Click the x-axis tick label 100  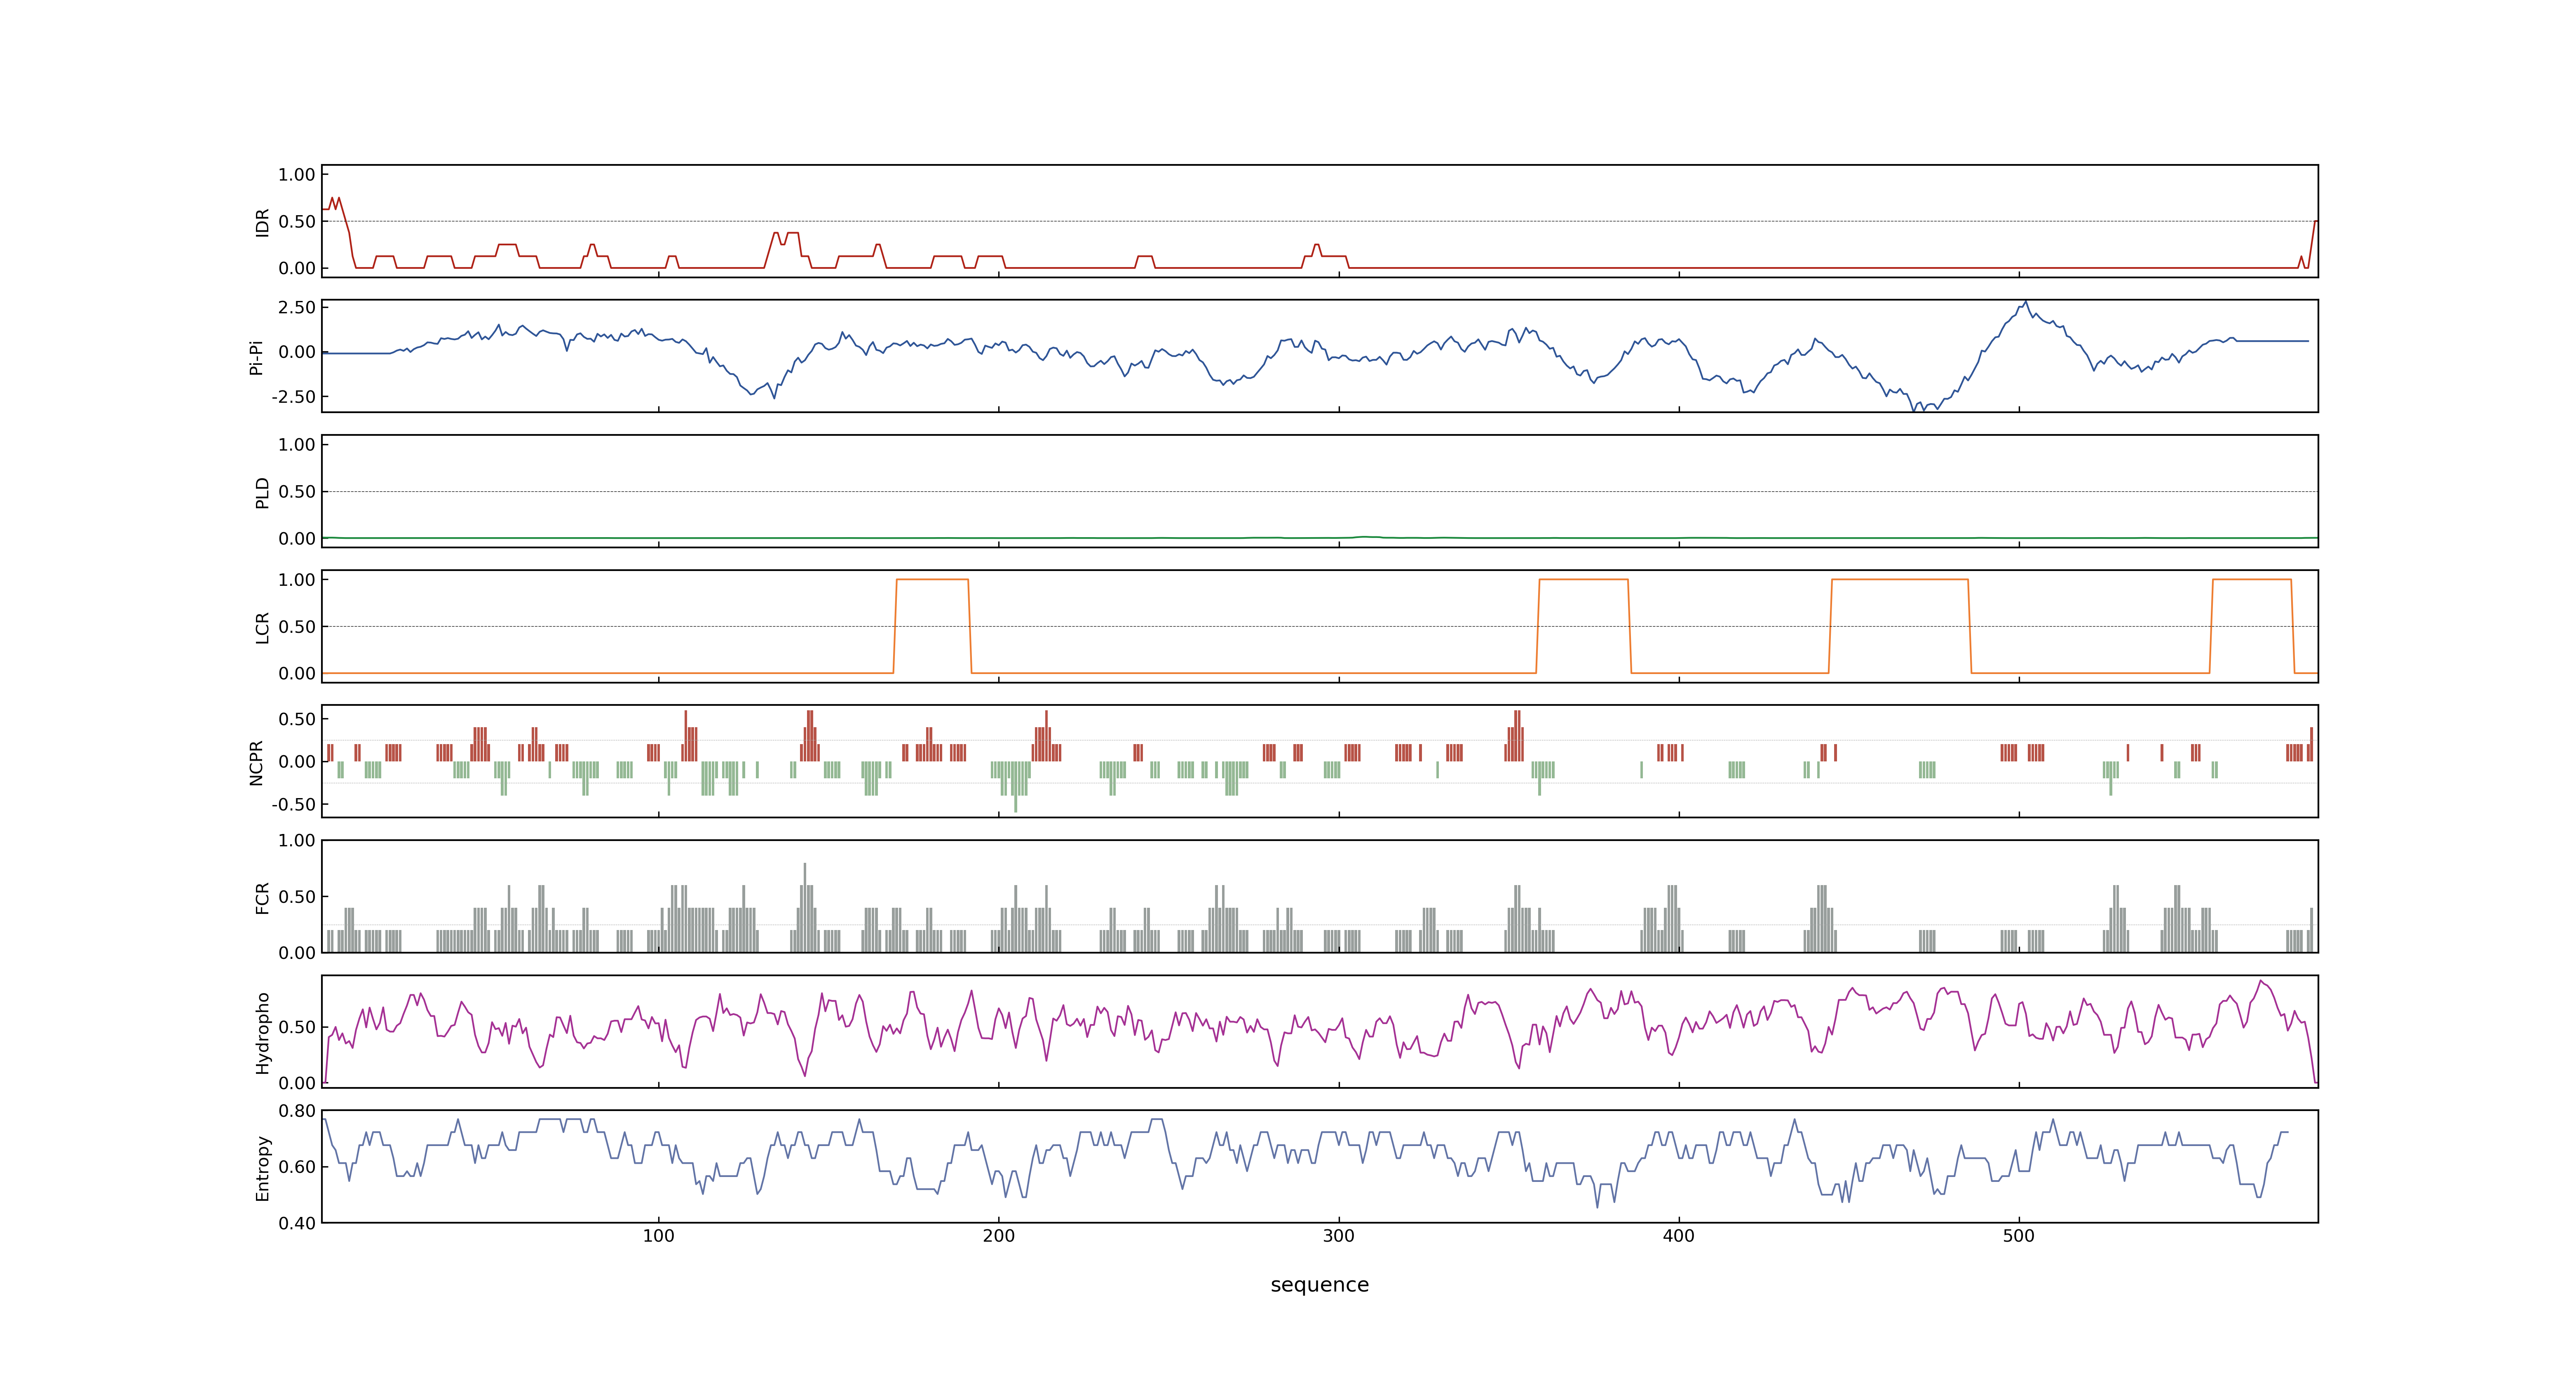pyautogui.click(x=658, y=1236)
